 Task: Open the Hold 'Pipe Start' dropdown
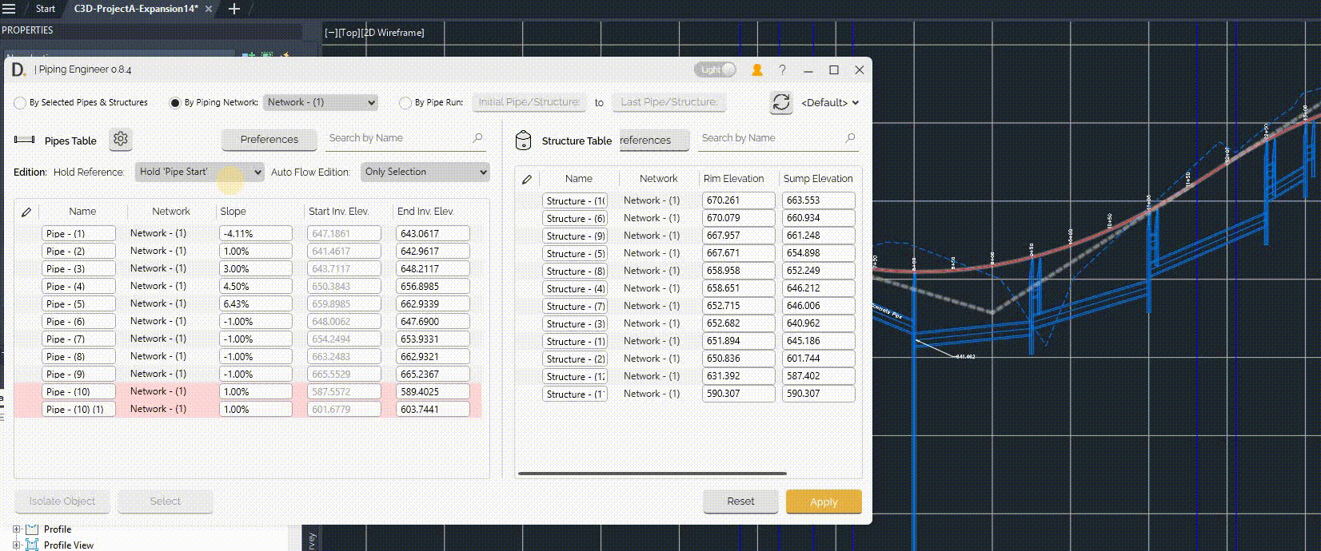[199, 172]
